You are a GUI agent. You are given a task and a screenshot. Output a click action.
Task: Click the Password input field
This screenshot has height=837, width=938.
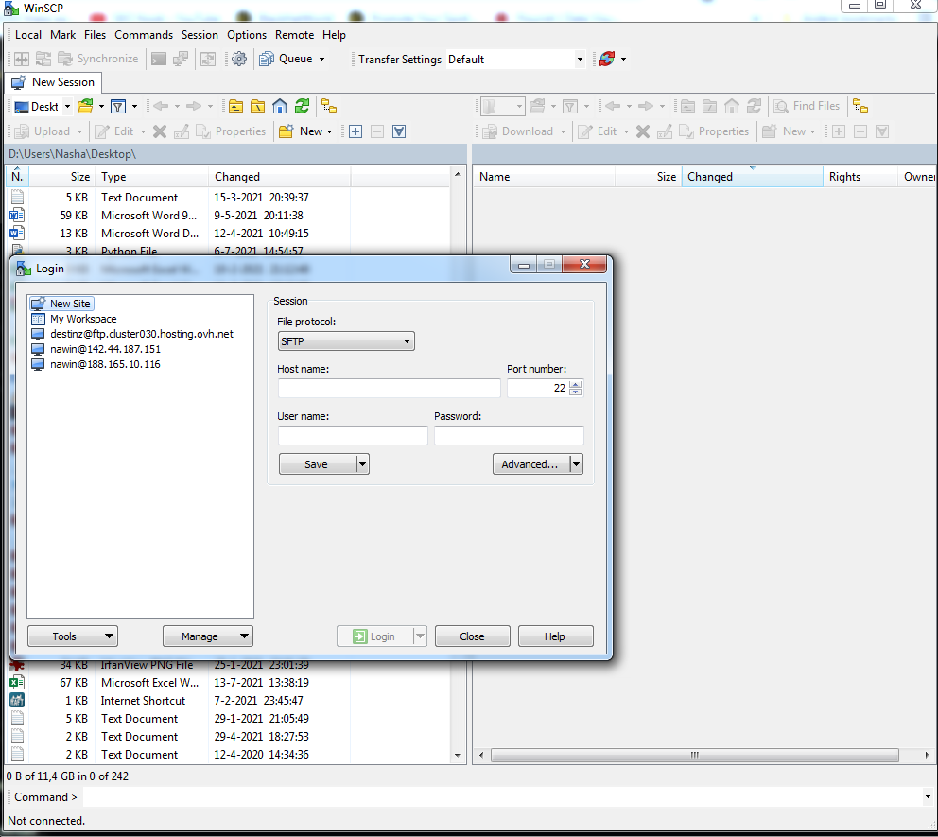[509, 435]
